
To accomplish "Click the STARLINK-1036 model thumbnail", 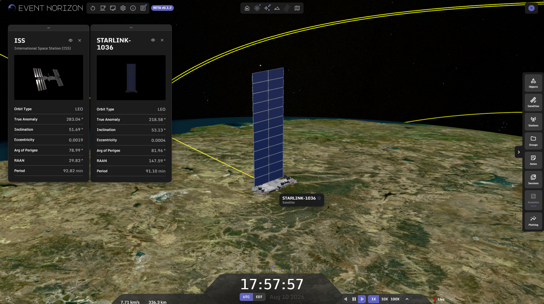I will [131, 78].
